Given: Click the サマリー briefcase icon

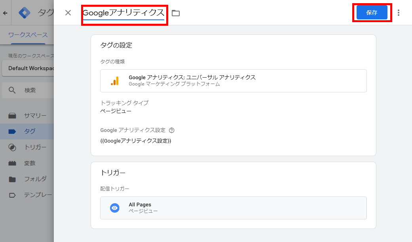Looking at the screenshot, I should (12, 116).
